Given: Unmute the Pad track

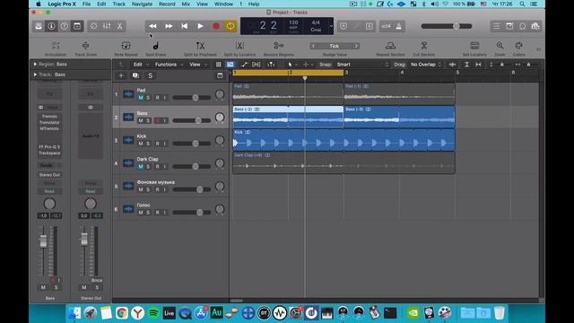Looking at the screenshot, I should (141, 98).
